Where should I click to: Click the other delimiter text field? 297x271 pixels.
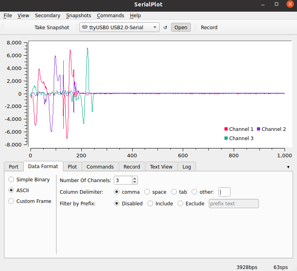[x=224, y=192]
